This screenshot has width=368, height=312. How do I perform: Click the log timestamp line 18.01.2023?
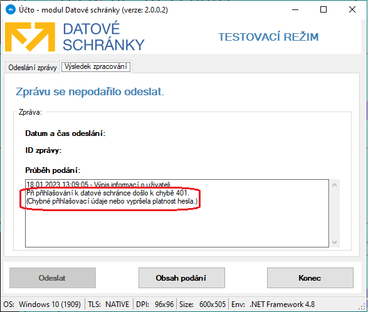pyautogui.click(x=98, y=184)
